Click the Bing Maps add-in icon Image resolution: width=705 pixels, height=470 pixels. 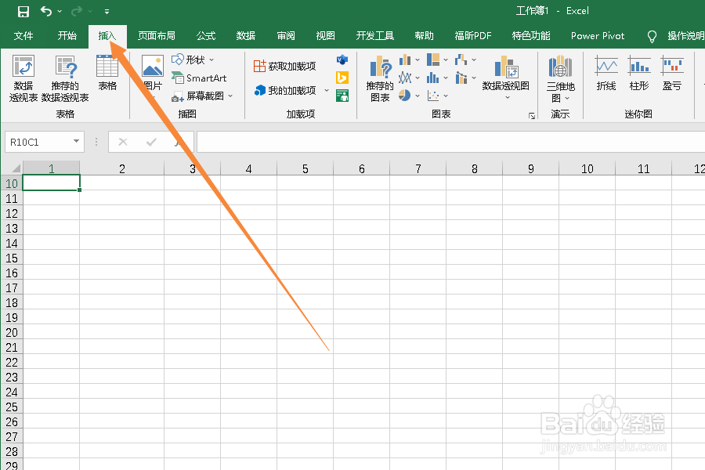pyautogui.click(x=342, y=78)
